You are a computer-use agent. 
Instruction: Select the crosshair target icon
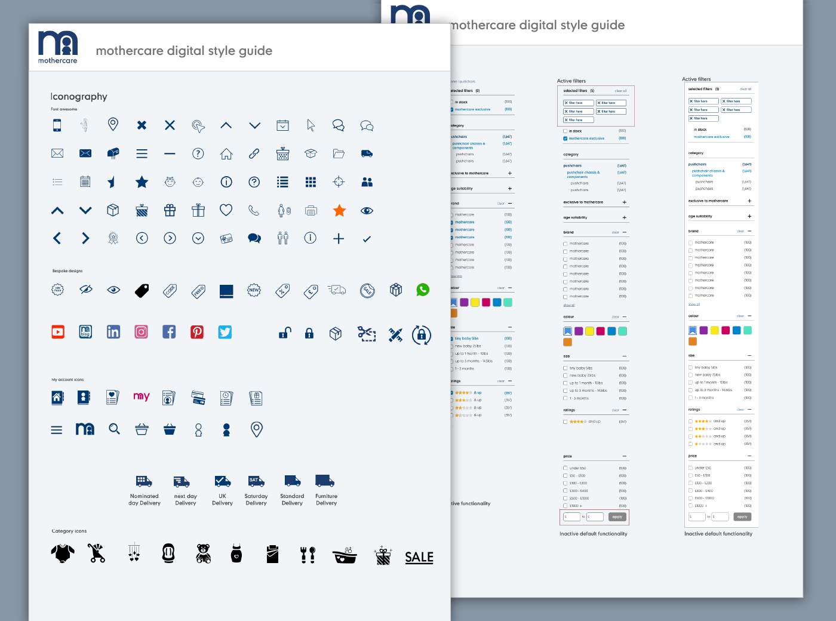click(x=339, y=182)
